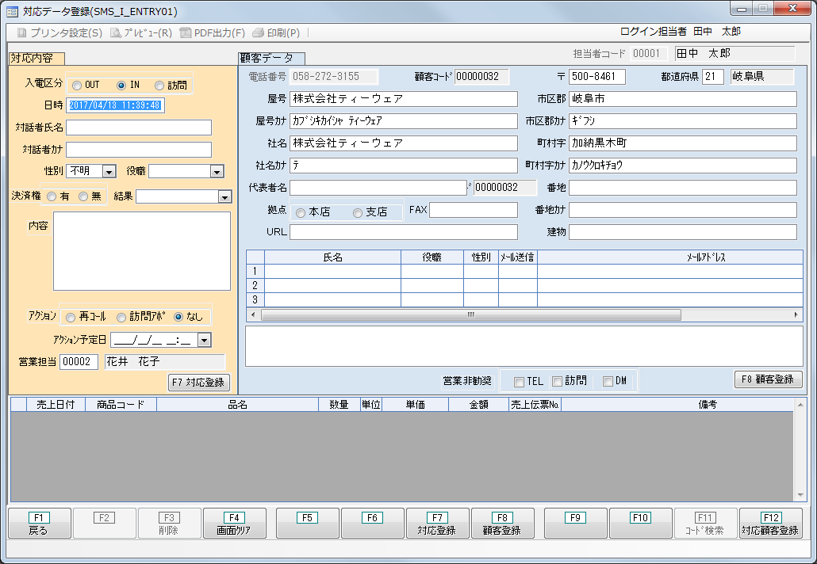Click the application icon in the title bar
817x564 pixels.
click(12, 11)
